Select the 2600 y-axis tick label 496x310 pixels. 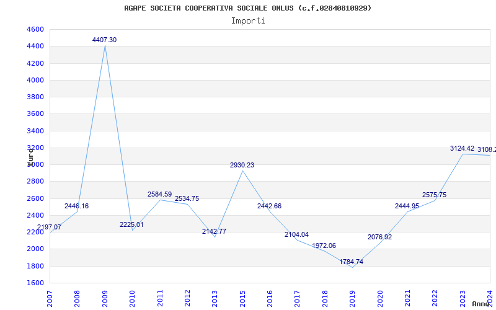point(34,198)
